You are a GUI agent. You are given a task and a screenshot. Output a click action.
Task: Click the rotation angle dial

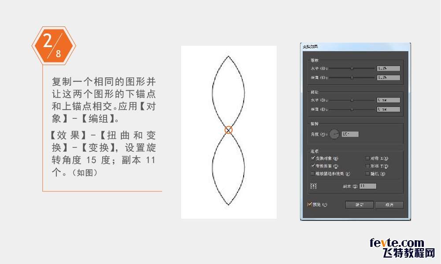334,134
